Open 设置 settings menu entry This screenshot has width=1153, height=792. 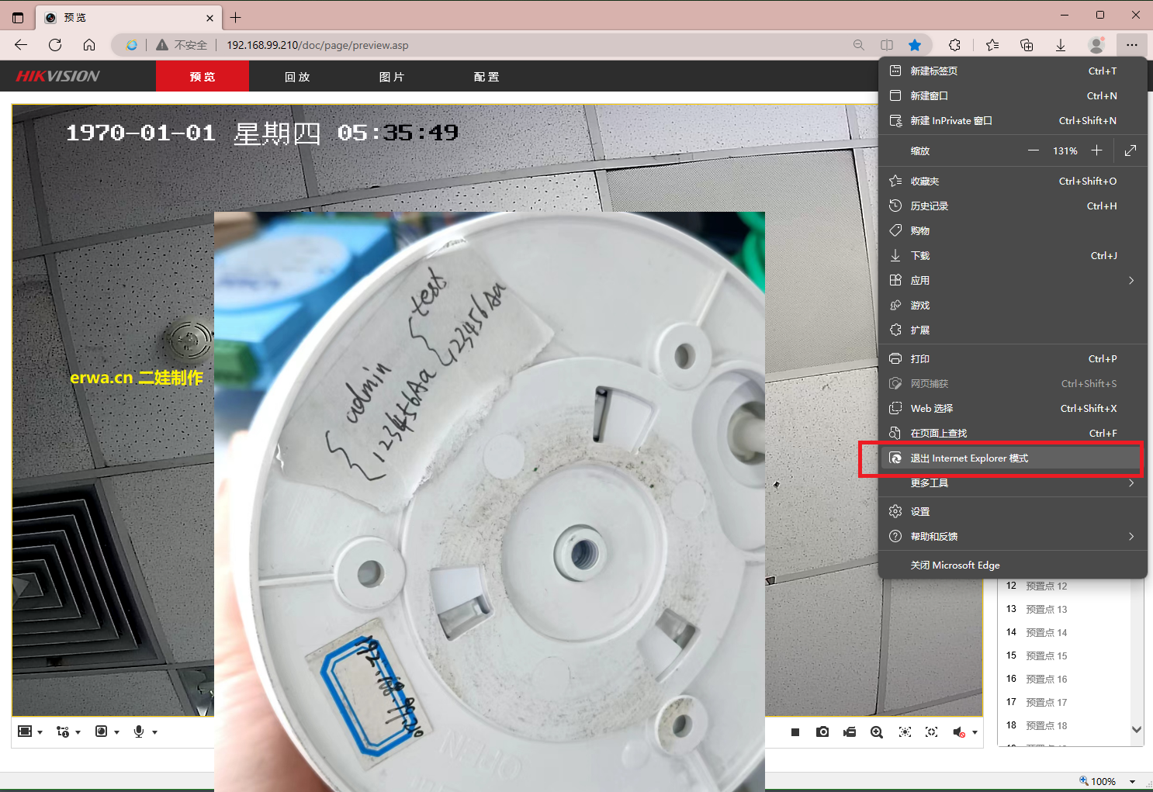point(1013,511)
